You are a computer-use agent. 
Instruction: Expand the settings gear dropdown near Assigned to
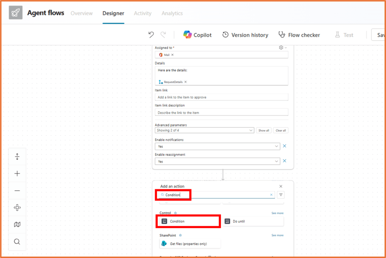point(281,47)
